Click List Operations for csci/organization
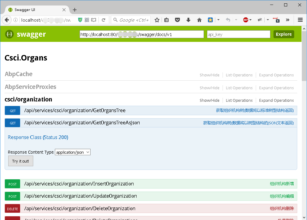307x220 pixels. click(x=239, y=100)
